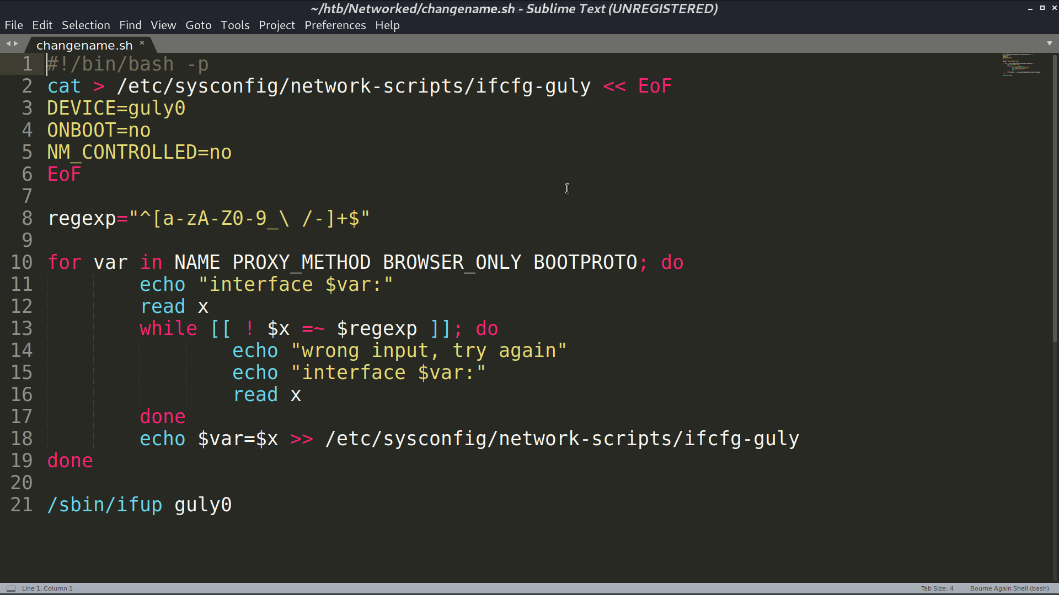Close the changename.sh tab
The width and height of the screenshot is (1059, 595).
tap(142, 42)
